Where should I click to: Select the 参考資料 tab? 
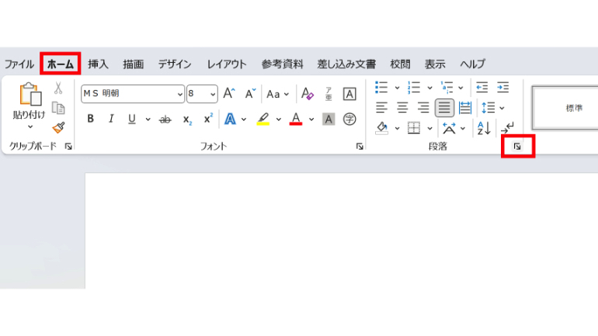pyautogui.click(x=282, y=64)
